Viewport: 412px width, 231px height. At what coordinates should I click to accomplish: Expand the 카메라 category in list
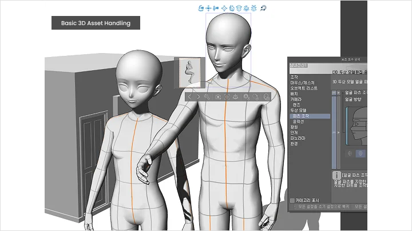[296, 99]
